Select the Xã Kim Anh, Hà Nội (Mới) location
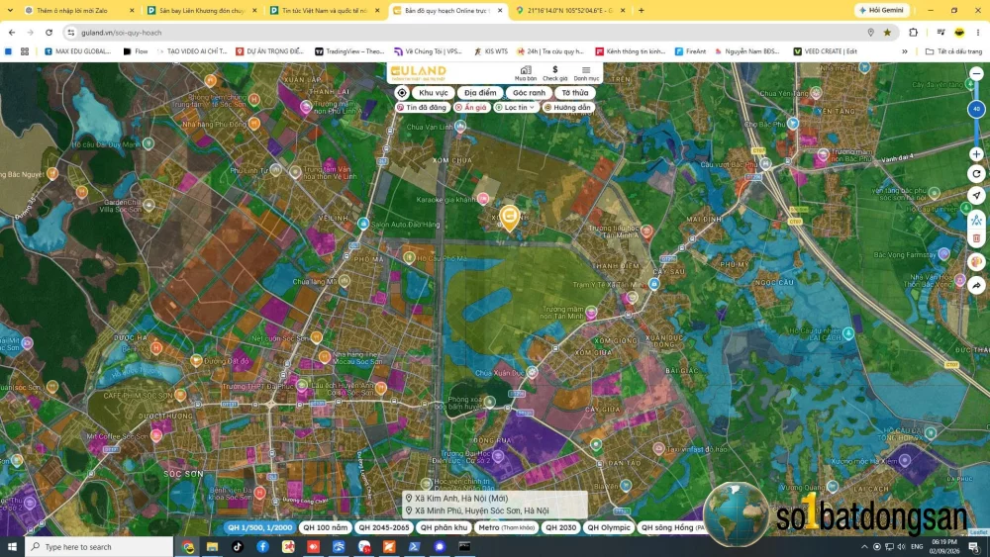Screen dimensions: 990x557 pos(461,499)
